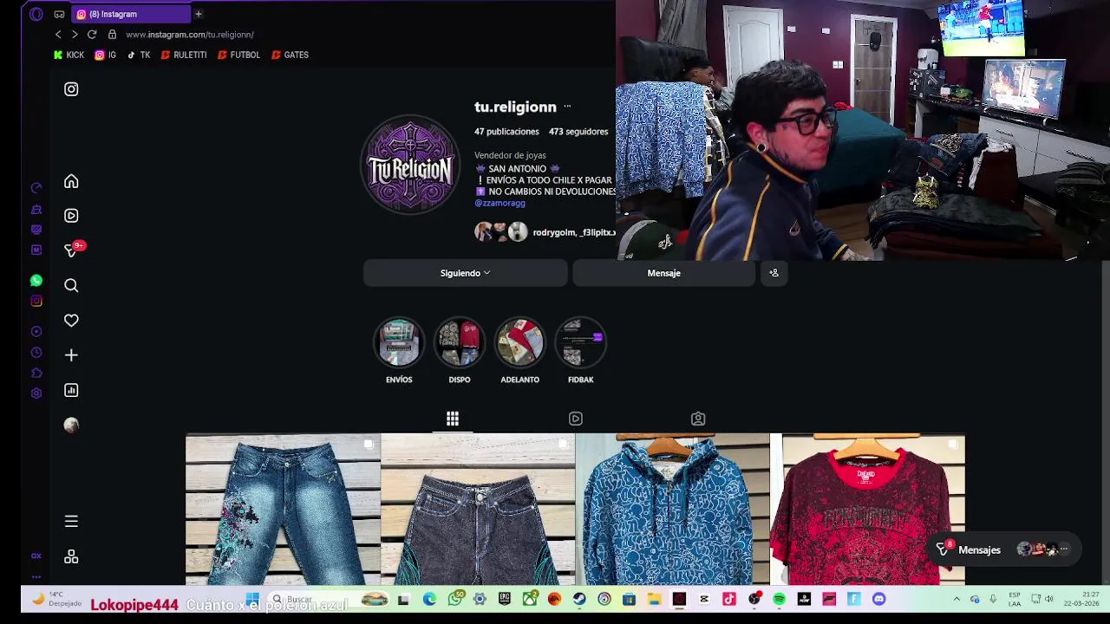Open the TK bookmark
The width and height of the screenshot is (1110, 624).
(139, 55)
